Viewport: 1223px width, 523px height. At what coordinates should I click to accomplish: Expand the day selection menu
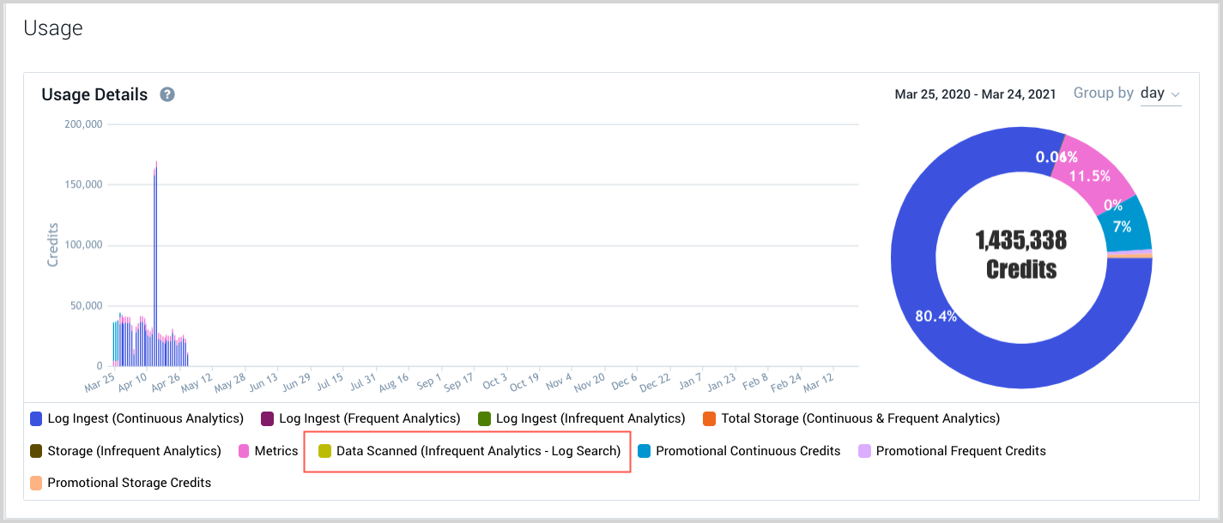(1160, 93)
